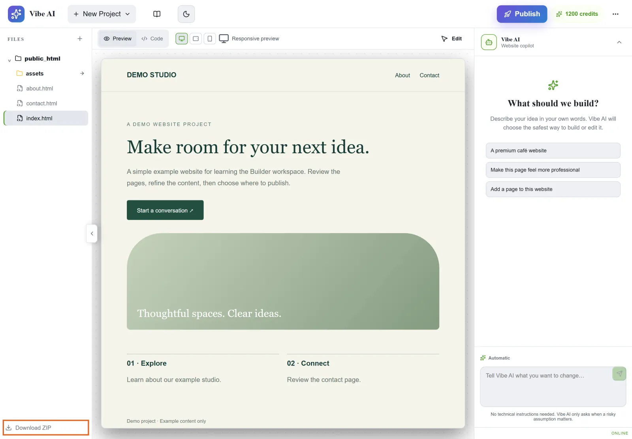Switch to the Preview tab
The image size is (632, 439).
117,39
